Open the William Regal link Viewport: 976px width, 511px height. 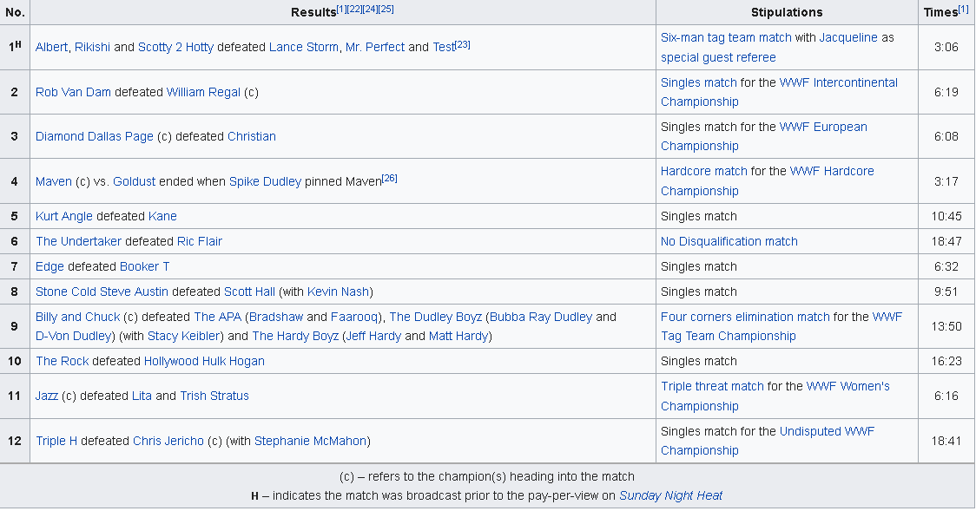[x=203, y=92]
